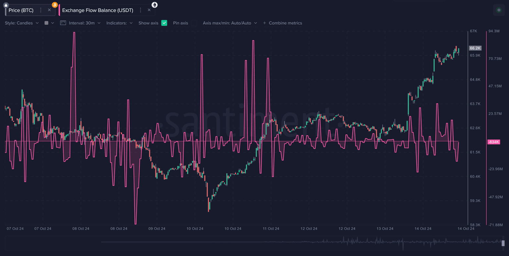This screenshot has height=256, width=509.
Task: Click the ruler icon beside Interval
Action: pyautogui.click(x=63, y=23)
